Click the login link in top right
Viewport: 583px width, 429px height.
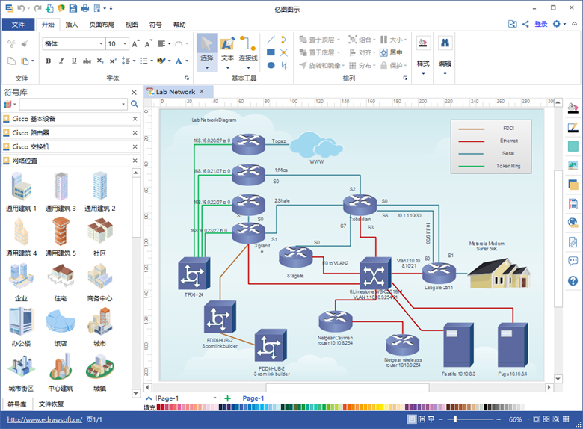coord(541,24)
